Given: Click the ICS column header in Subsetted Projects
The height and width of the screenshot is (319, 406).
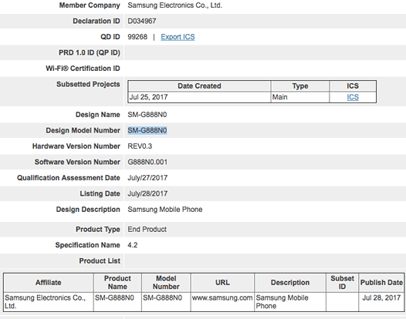Looking at the screenshot, I should click(x=353, y=86).
